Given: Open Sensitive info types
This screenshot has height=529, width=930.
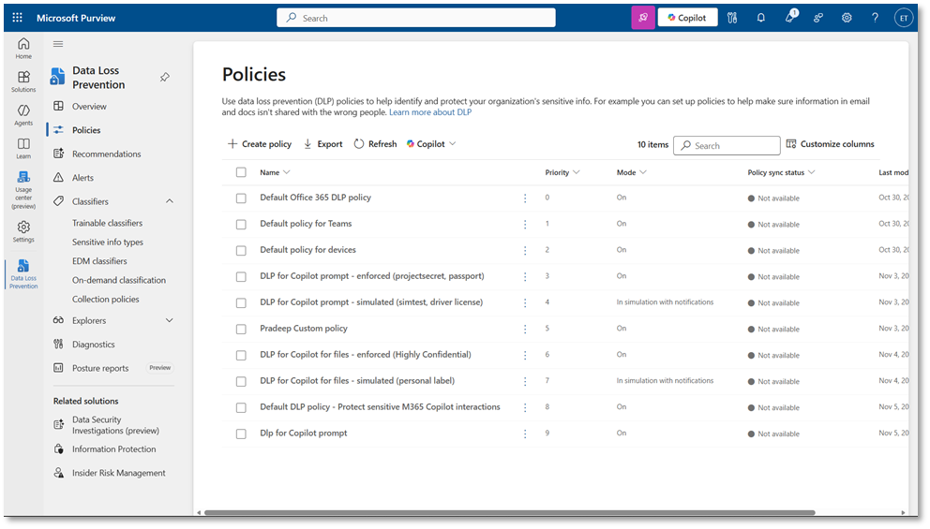Looking at the screenshot, I should click(x=108, y=242).
